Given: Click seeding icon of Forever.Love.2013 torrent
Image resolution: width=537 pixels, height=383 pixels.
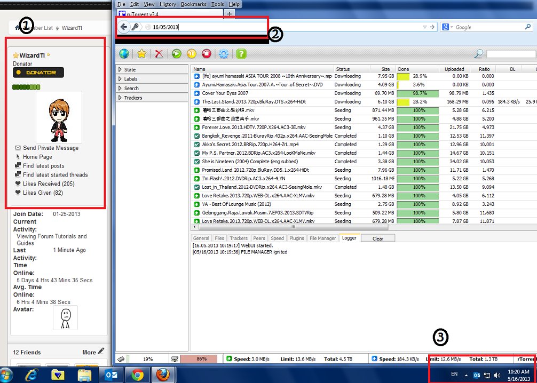Looking at the screenshot, I should pyautogui.click(x=196, y=127).
